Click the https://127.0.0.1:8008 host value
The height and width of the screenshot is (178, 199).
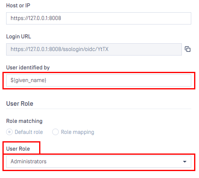click(36, 18)
